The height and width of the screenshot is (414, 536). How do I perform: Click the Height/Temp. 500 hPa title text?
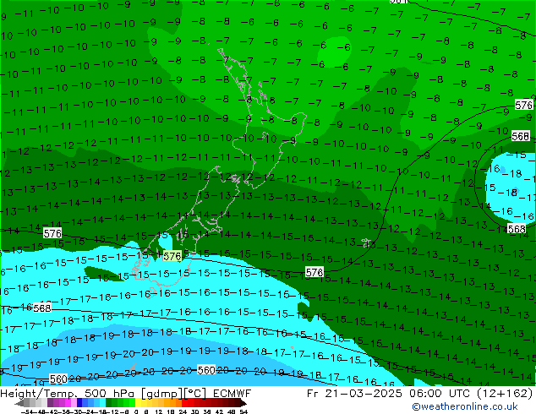click(69, 394)
